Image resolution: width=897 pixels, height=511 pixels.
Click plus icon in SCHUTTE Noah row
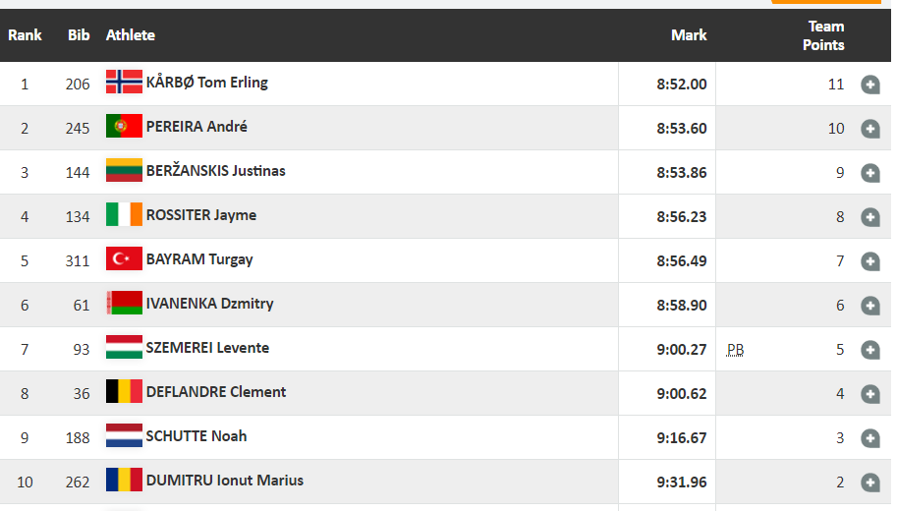(x=870, y=437)
